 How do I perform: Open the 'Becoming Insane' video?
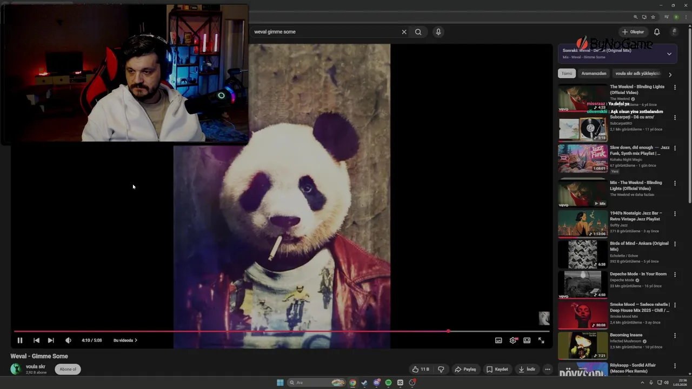tap(583, 345)
